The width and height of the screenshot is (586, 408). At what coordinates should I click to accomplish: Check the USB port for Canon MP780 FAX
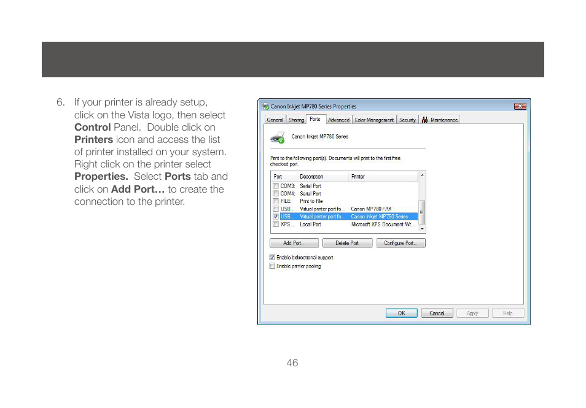click(x=275, y=209)
